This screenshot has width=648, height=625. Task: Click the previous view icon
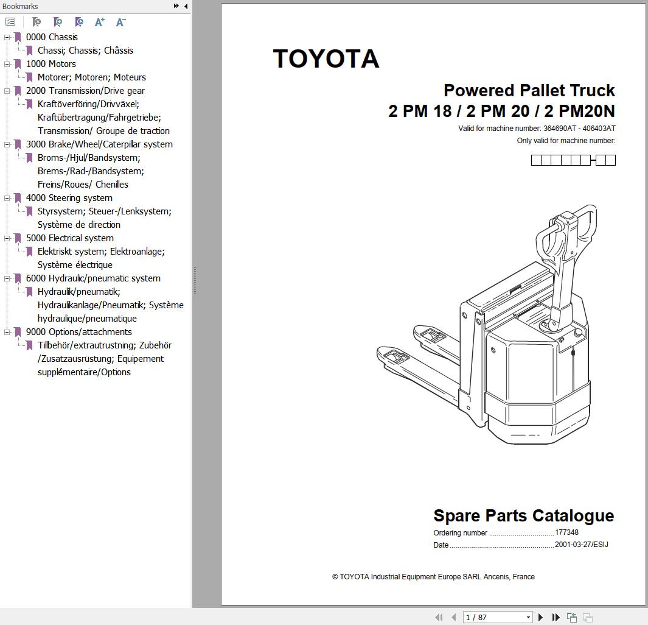click(572, 617)
